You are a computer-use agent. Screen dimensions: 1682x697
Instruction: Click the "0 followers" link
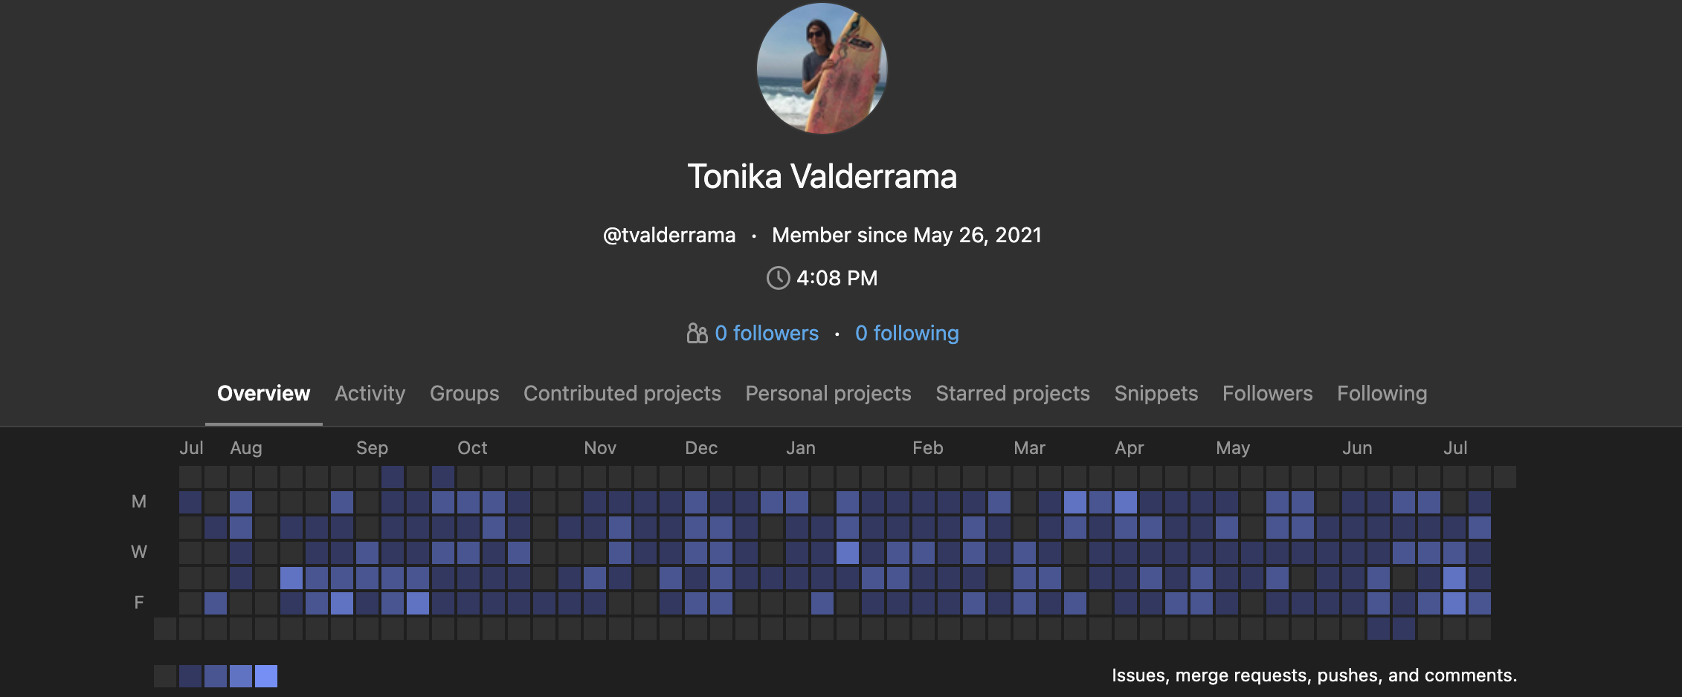click(766, 333)
